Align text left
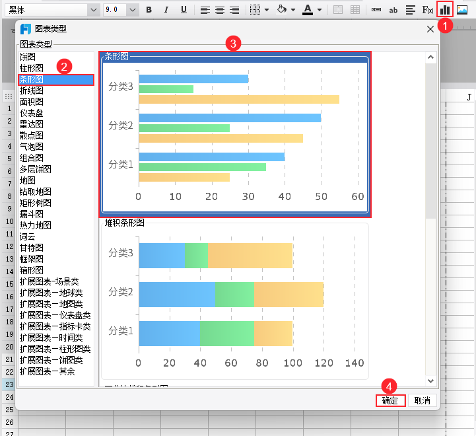 point(205,10)
